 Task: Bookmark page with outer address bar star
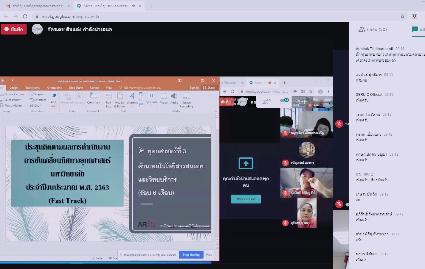(403, 16)
